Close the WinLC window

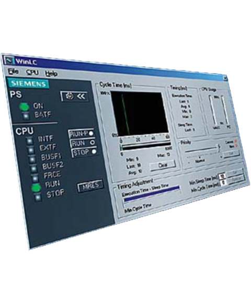(x=225, y=78)
